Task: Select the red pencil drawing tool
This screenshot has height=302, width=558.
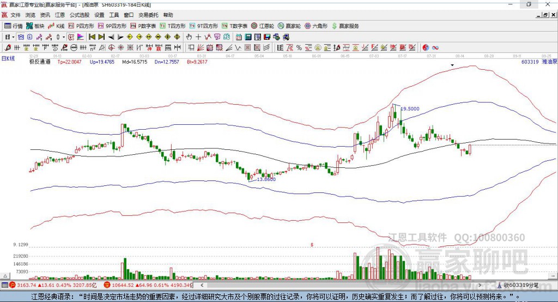Action: click(8, 48)
